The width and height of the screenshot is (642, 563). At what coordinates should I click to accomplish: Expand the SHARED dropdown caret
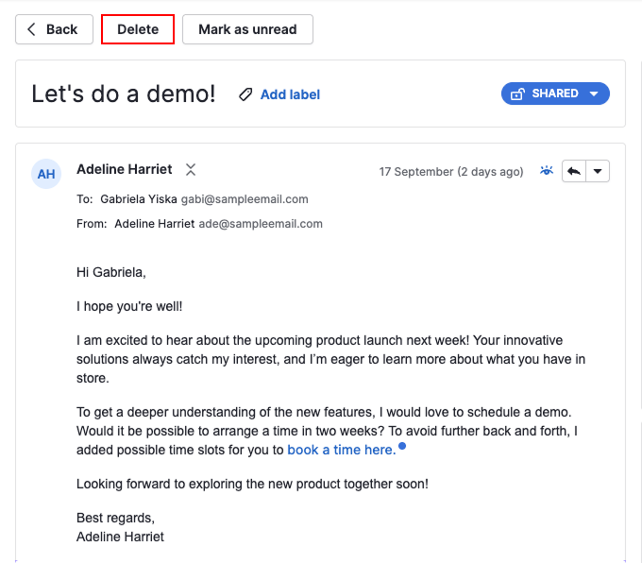(594, 94)
